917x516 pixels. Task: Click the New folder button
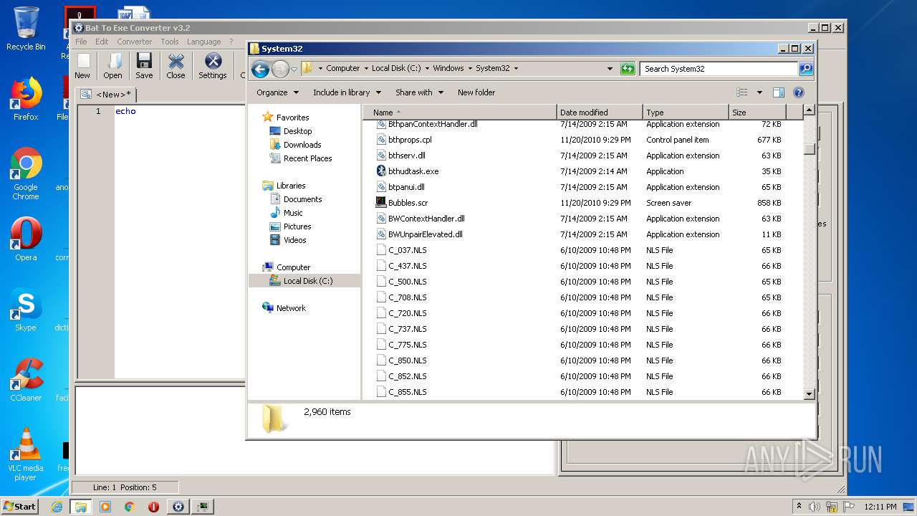tap(476, 92)
